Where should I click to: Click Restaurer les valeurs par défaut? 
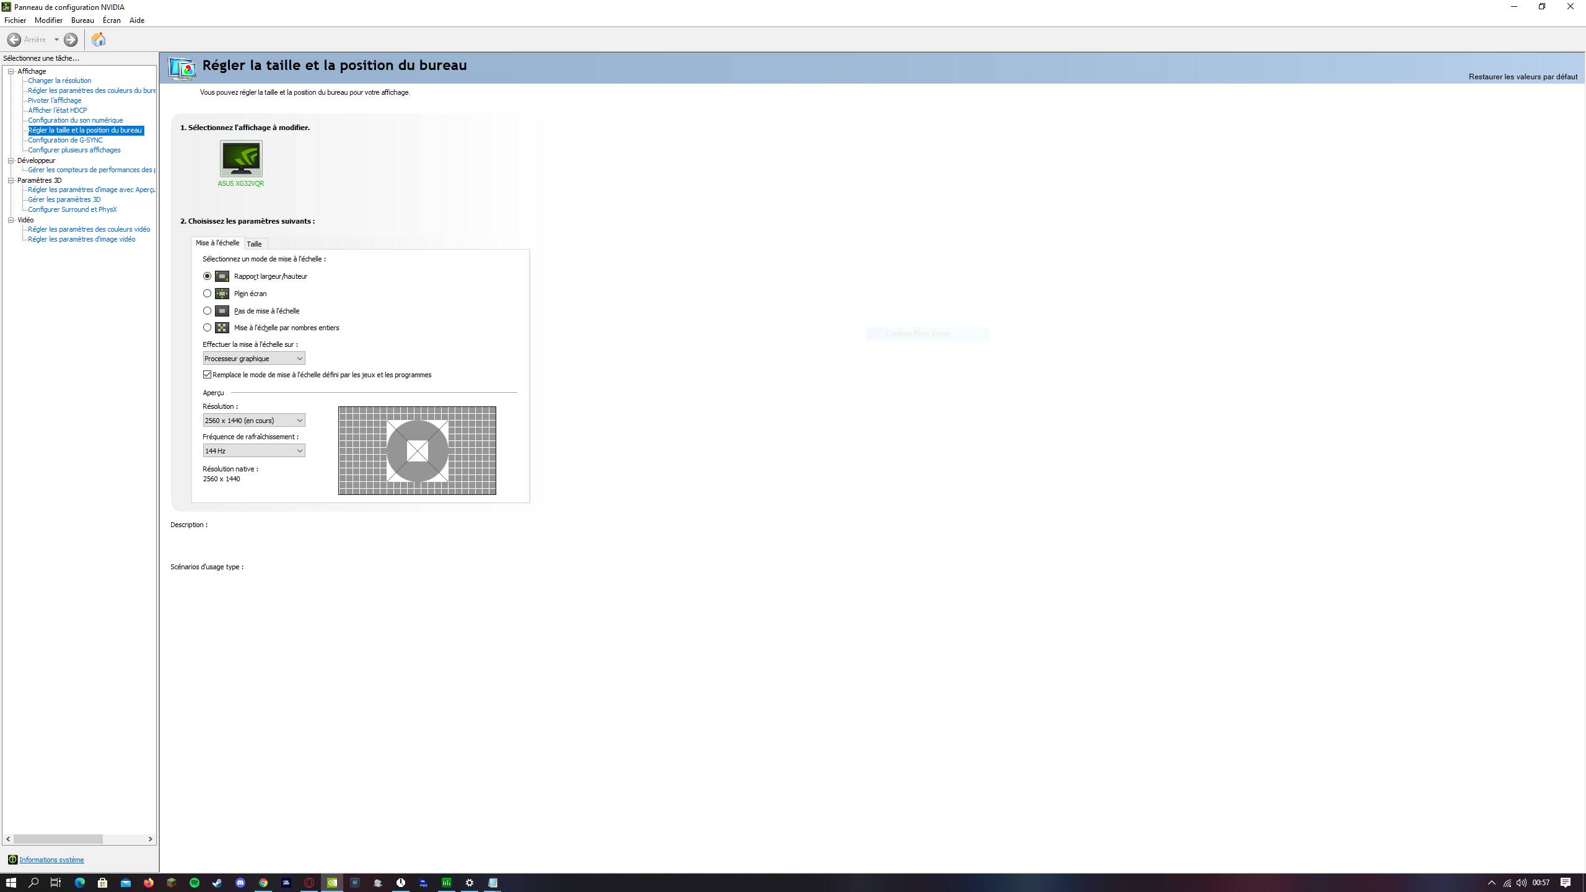click(x=1522, y=77)
